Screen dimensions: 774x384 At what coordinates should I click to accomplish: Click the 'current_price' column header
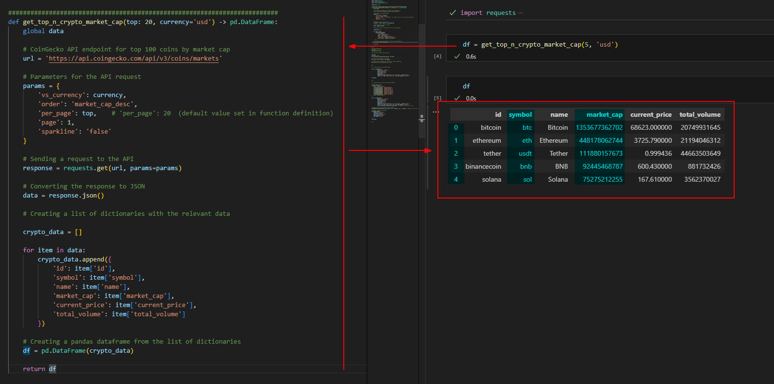click(651, 114)
